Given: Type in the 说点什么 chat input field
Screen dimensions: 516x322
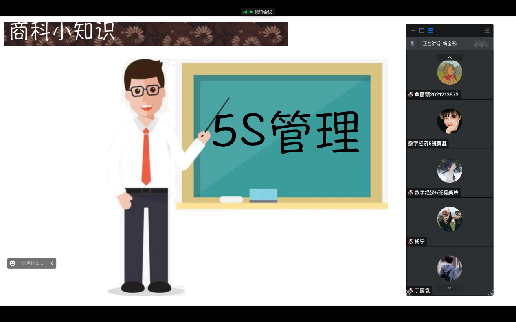Looking at the screenshot, I should pyautogui.click(x=32, y=263).
